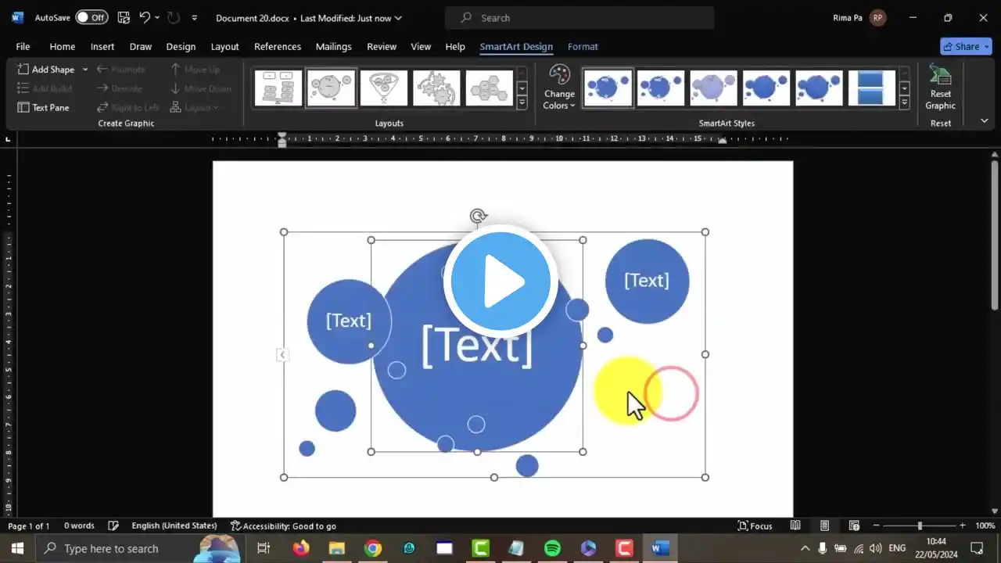Screen dimensions: 1001x563
Task: Click the Redo arrow icon
Action: [174, 17]
